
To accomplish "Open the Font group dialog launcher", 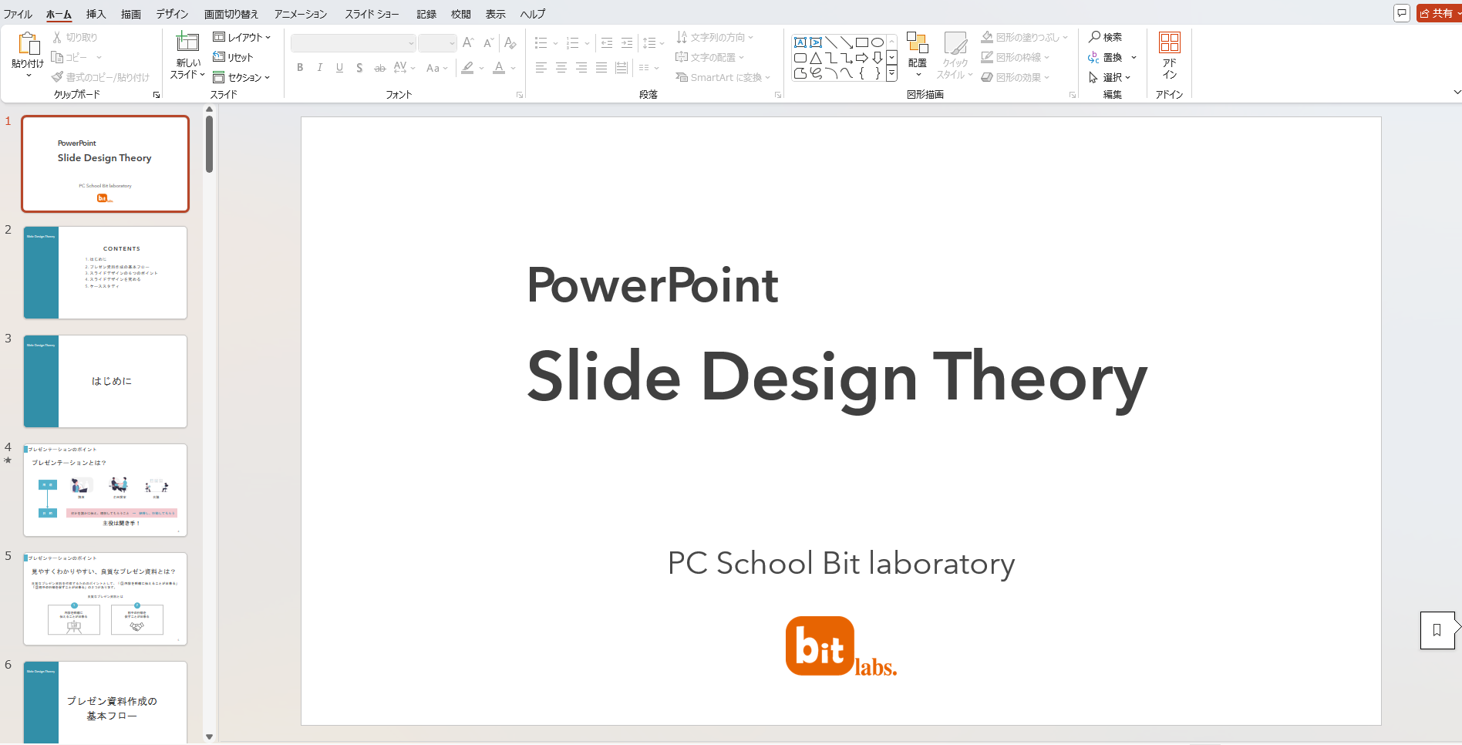I will coord(520,95).
